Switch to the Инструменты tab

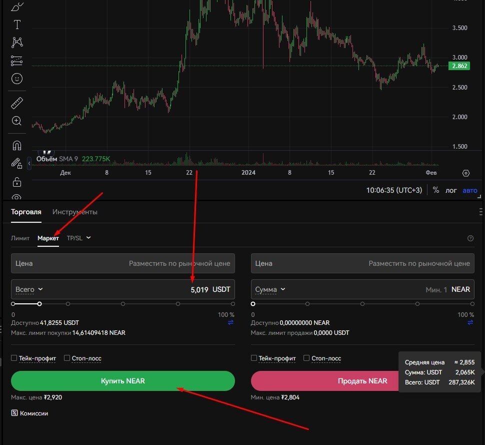coord(75,212)
